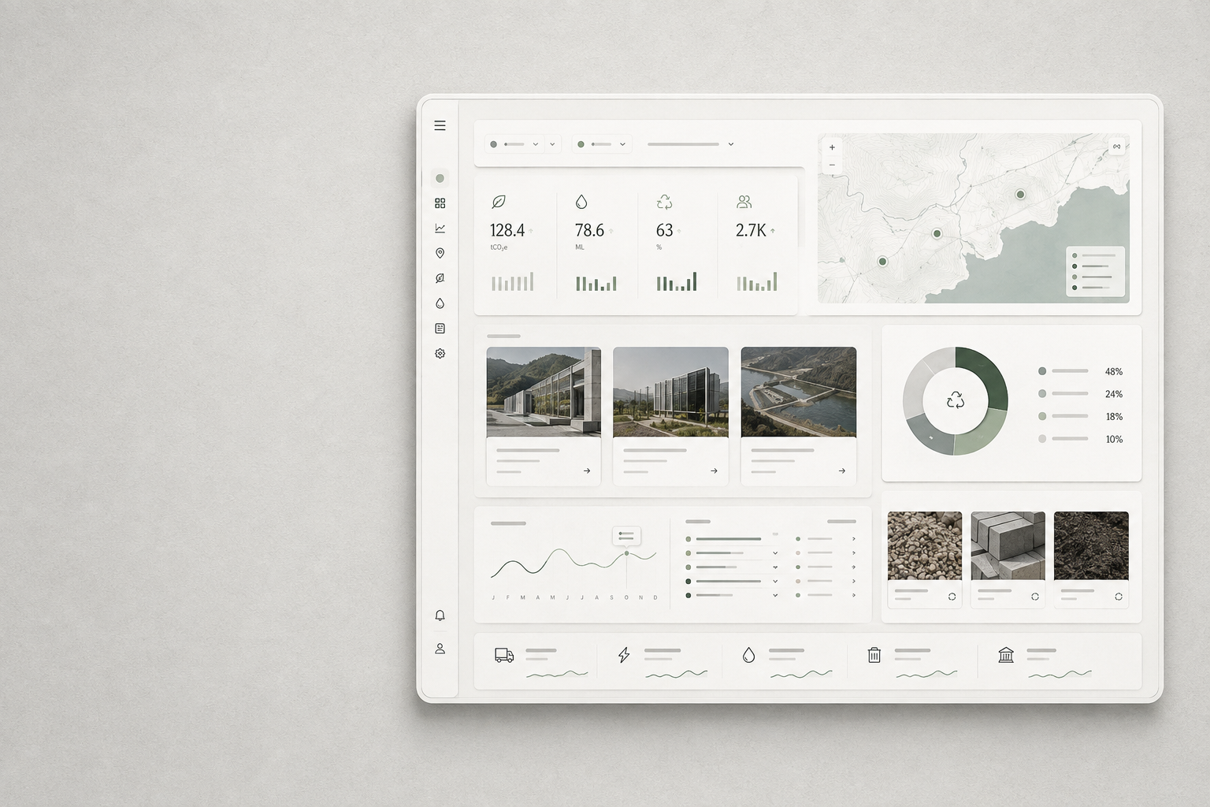Click the October marker on the line chart
The width and height of the screenshot is (1210, 807).
[x=627, y=553]
